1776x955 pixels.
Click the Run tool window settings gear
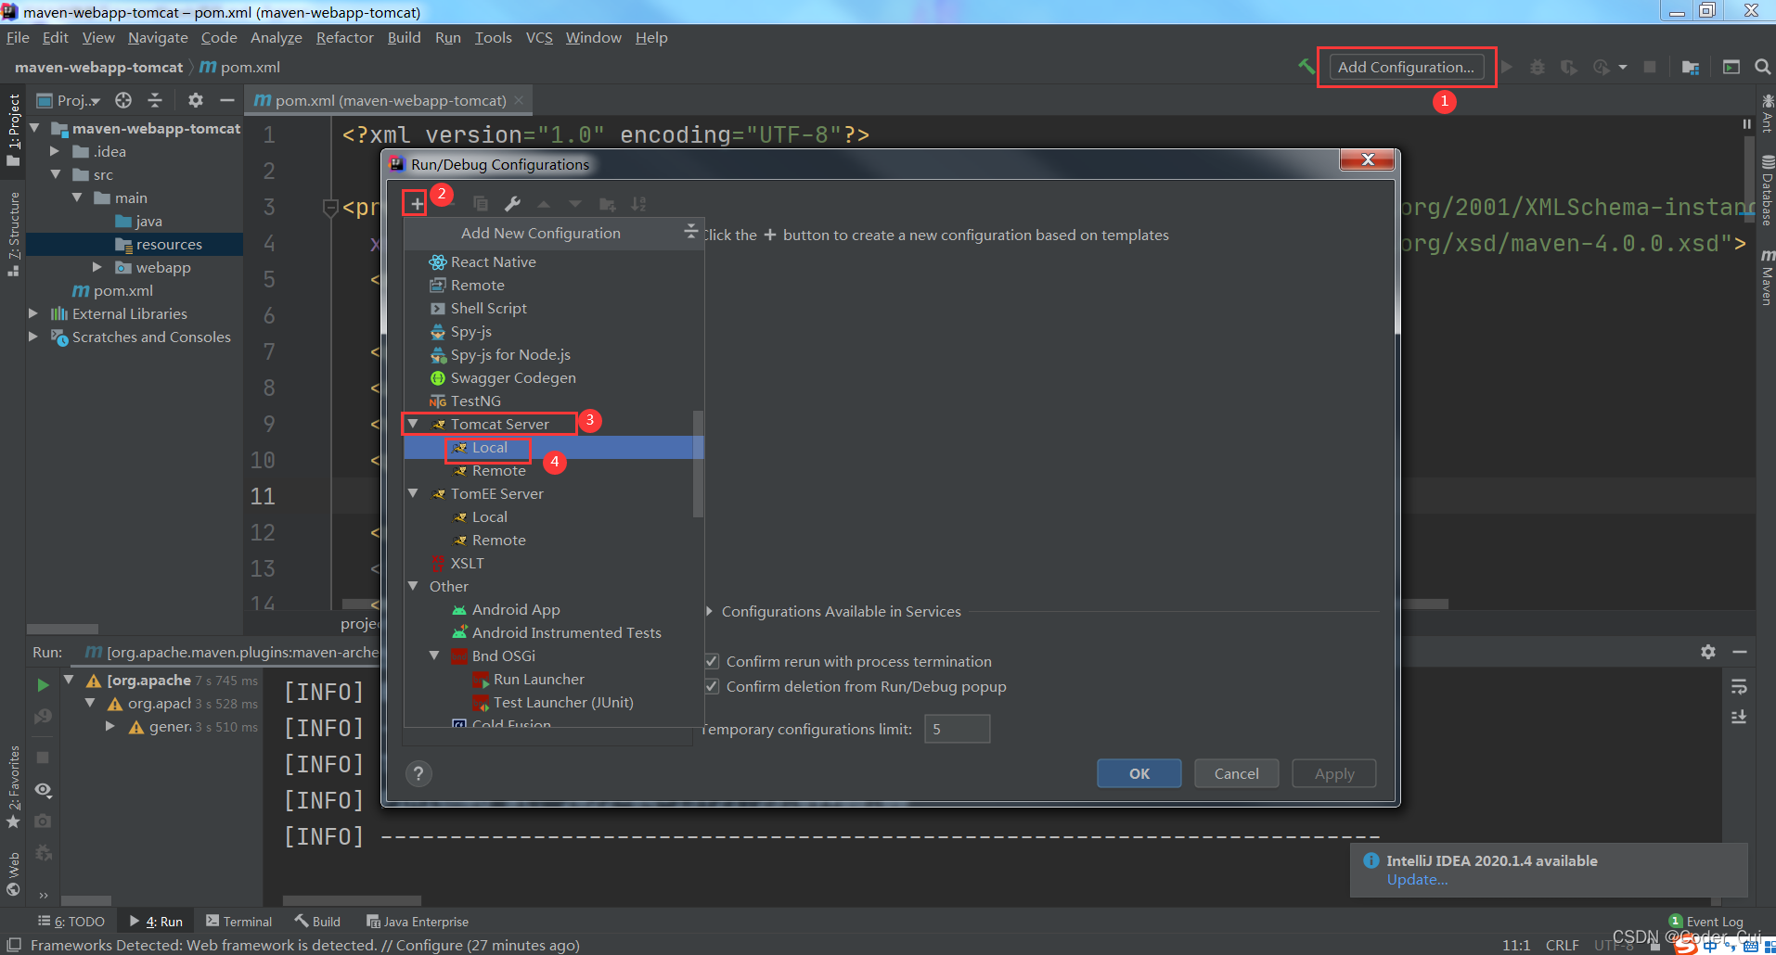1707,652
